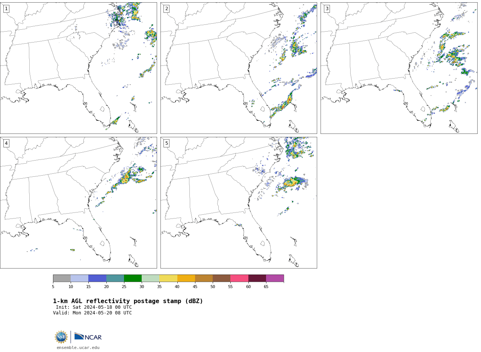Click ensemble member 4 map panel

pos(78,203)
